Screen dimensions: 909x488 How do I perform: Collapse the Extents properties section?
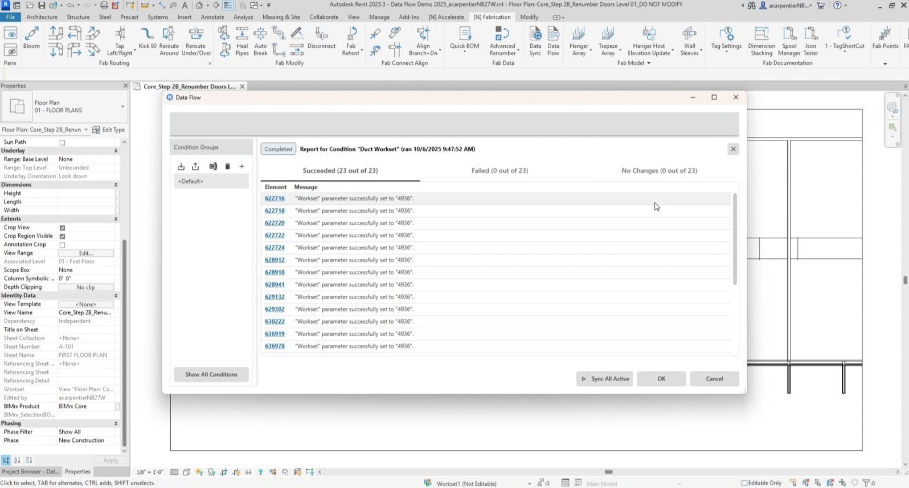tap(116, 219)
